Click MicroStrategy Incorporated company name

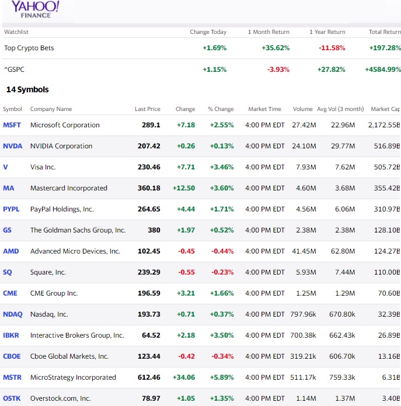73,377
